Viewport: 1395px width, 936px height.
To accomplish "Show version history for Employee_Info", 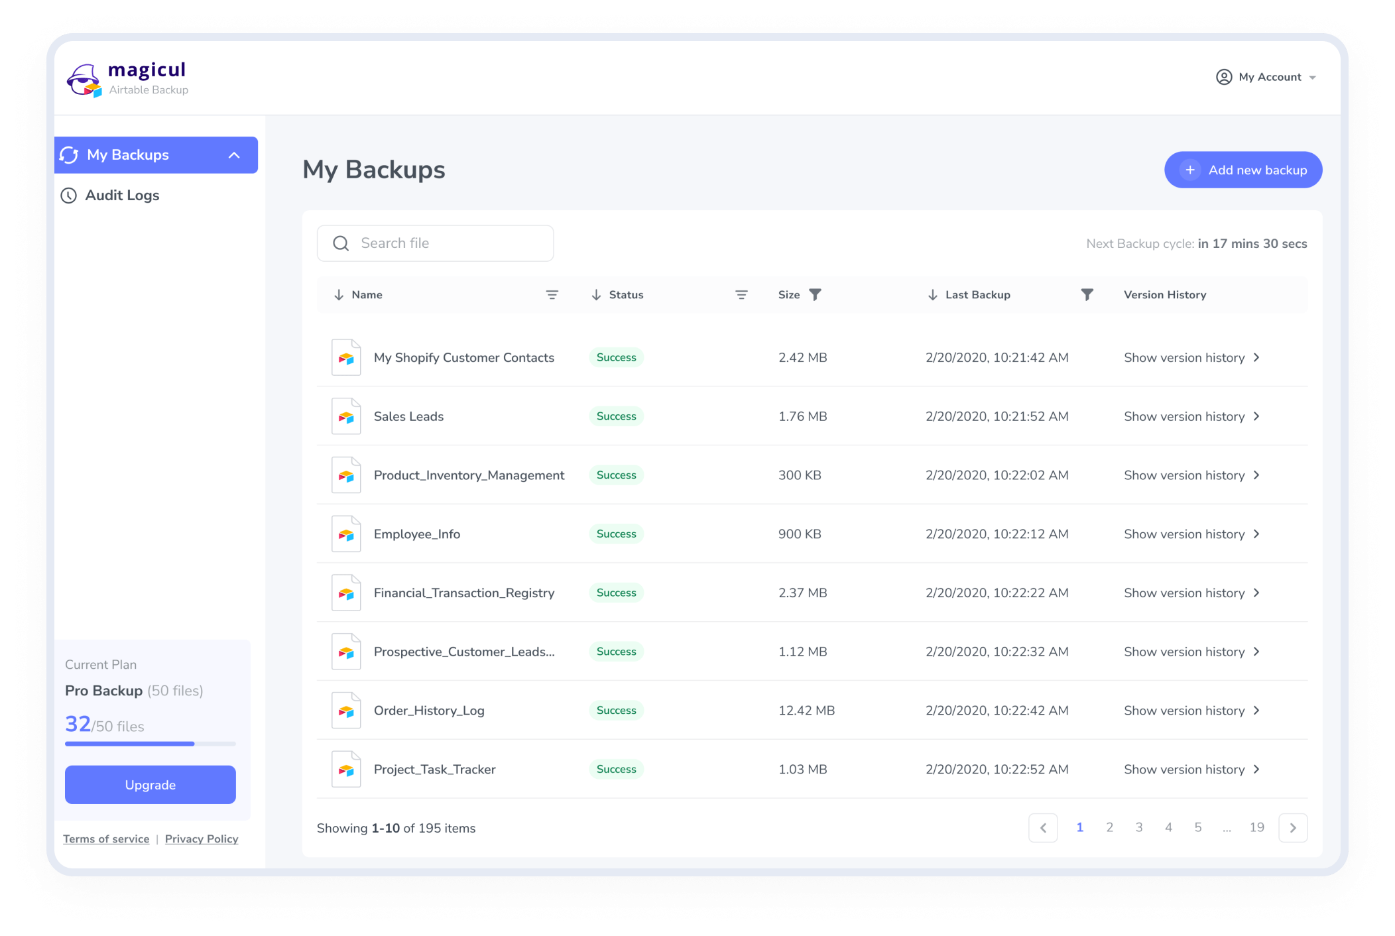I will coord(1191,534).
